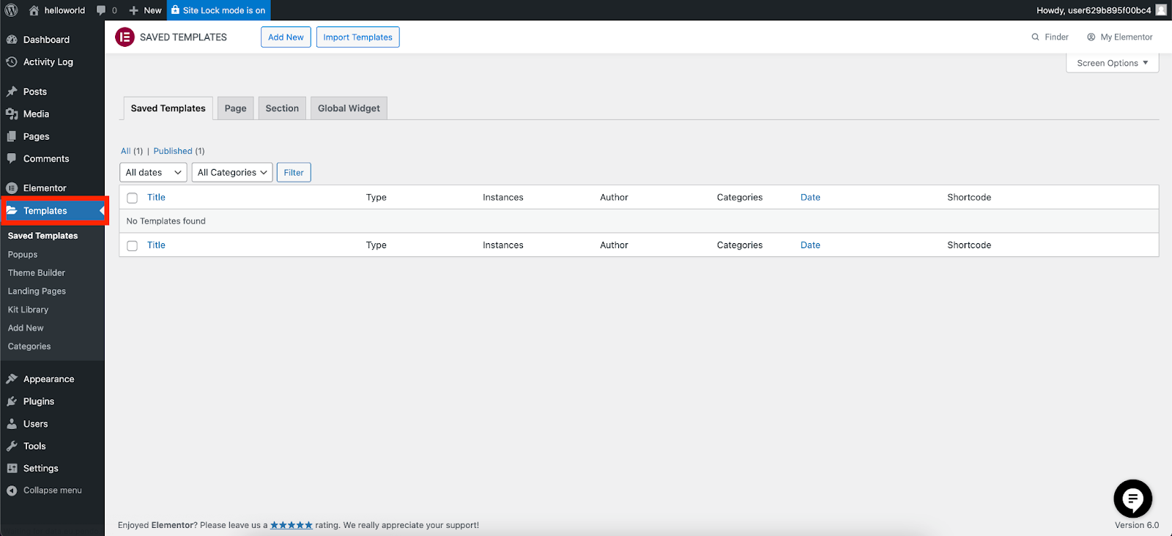Screen dimensions: 1172x536
Task: Open Saved Templates in sidebar submenu
Action: click(42, 236)
